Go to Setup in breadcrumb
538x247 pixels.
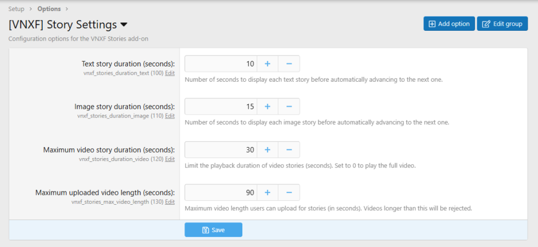[16, 9]
